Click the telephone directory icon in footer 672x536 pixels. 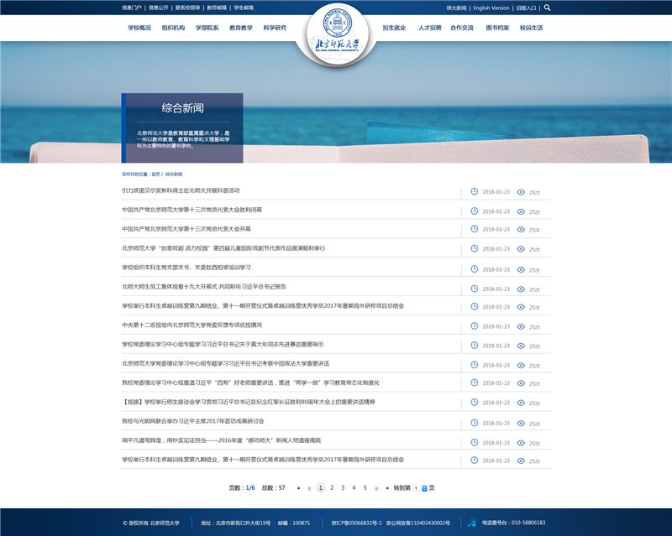click(x=472, y=523)
